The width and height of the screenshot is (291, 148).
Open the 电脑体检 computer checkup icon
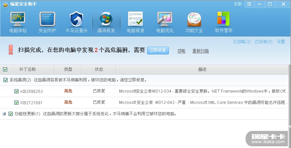18,19
